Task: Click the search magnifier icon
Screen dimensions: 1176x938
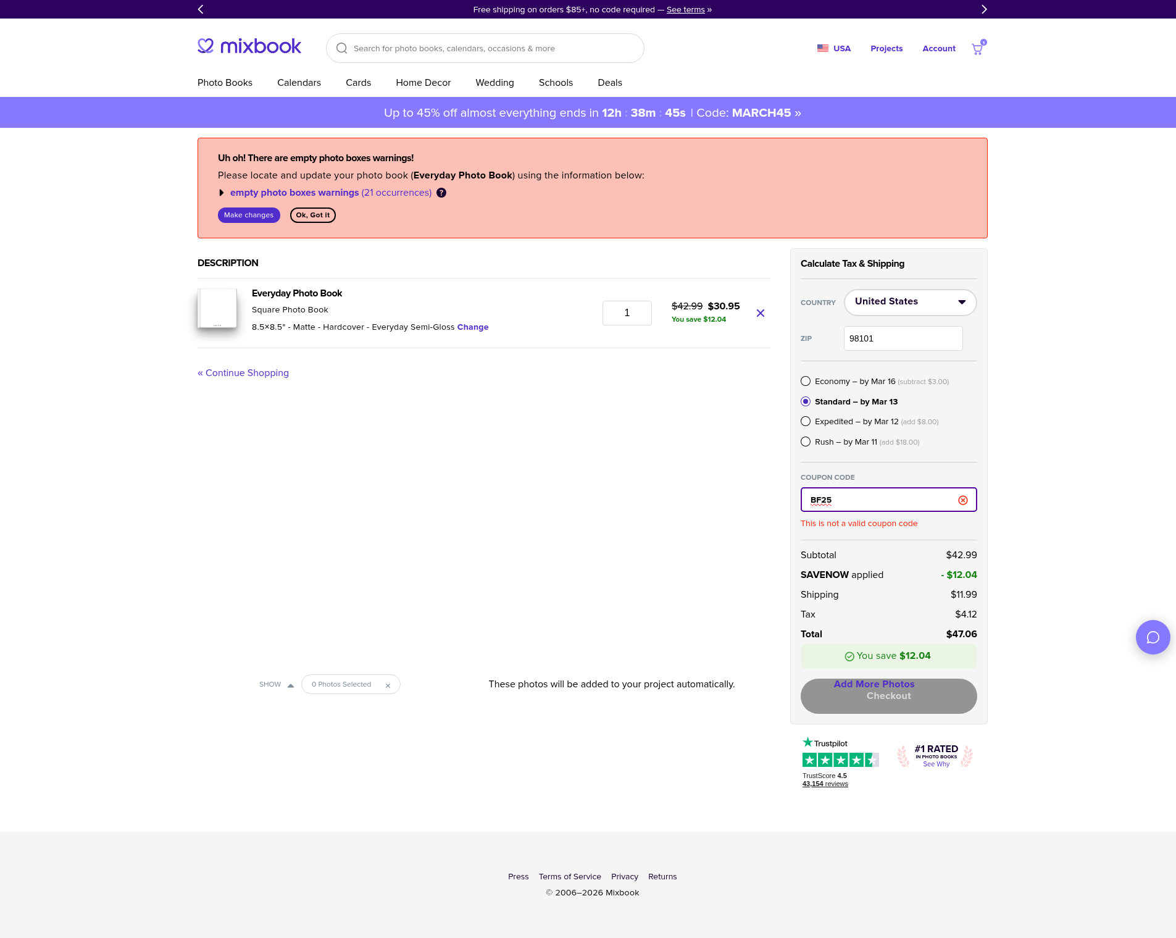Action: point(341,48)
